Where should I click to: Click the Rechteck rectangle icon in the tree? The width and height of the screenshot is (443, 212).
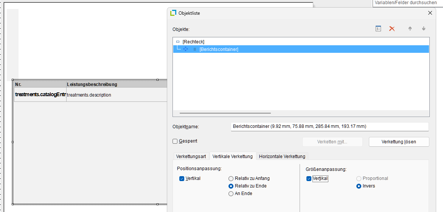tap(178, 42)
